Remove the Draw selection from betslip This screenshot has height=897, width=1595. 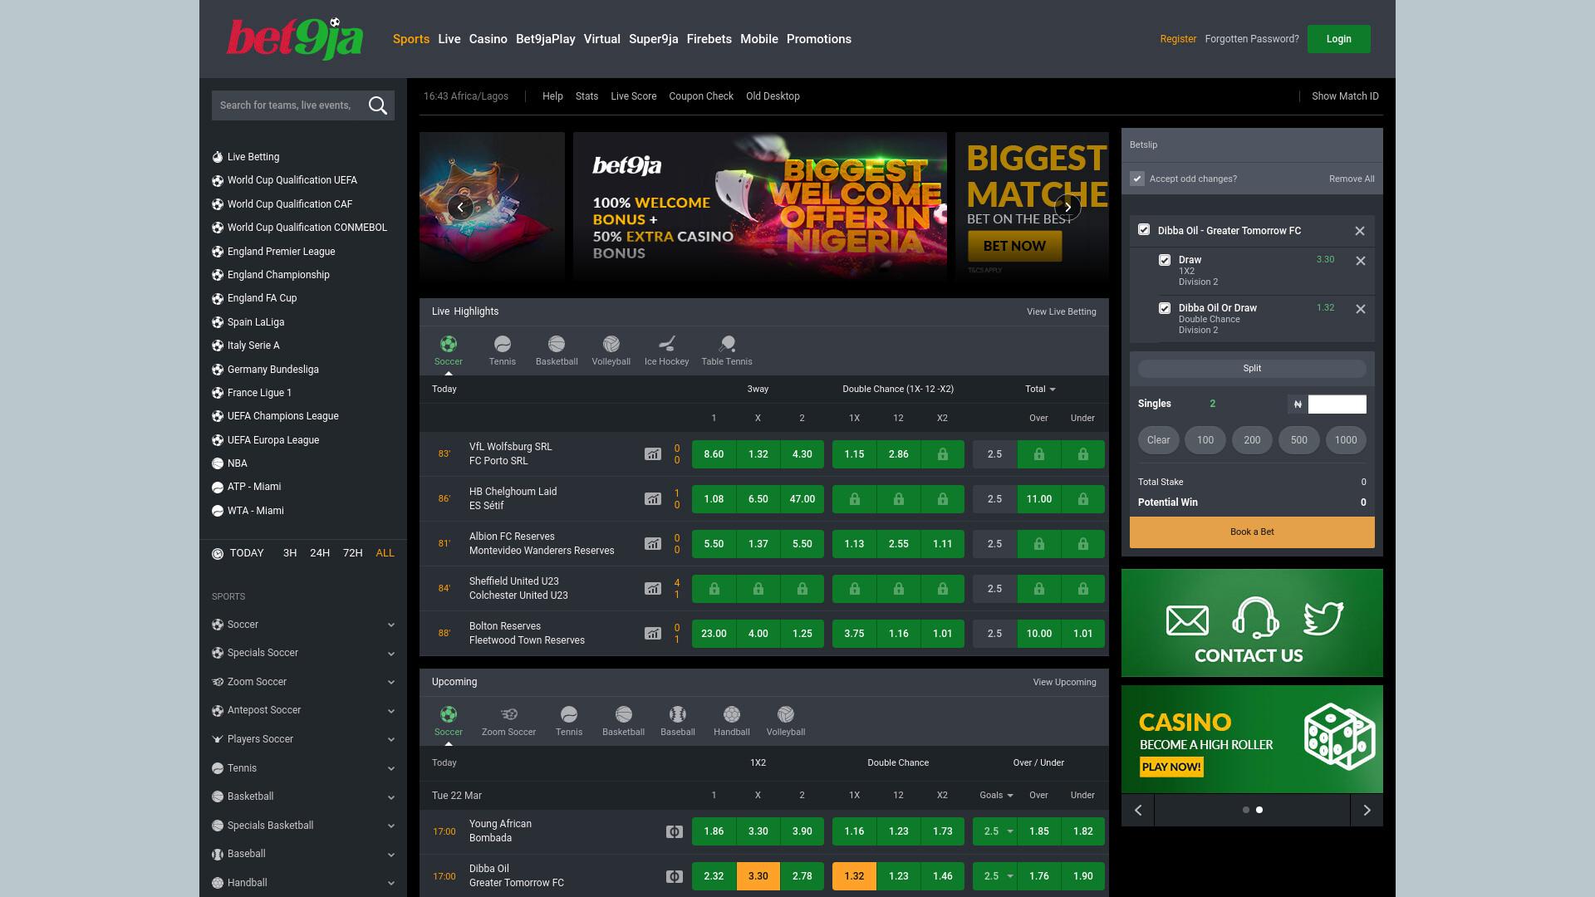tap(1361, 261)
